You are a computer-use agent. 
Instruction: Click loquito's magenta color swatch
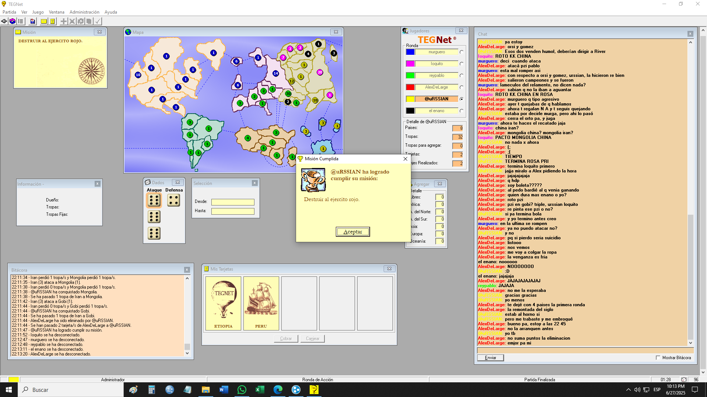[410, 64]
